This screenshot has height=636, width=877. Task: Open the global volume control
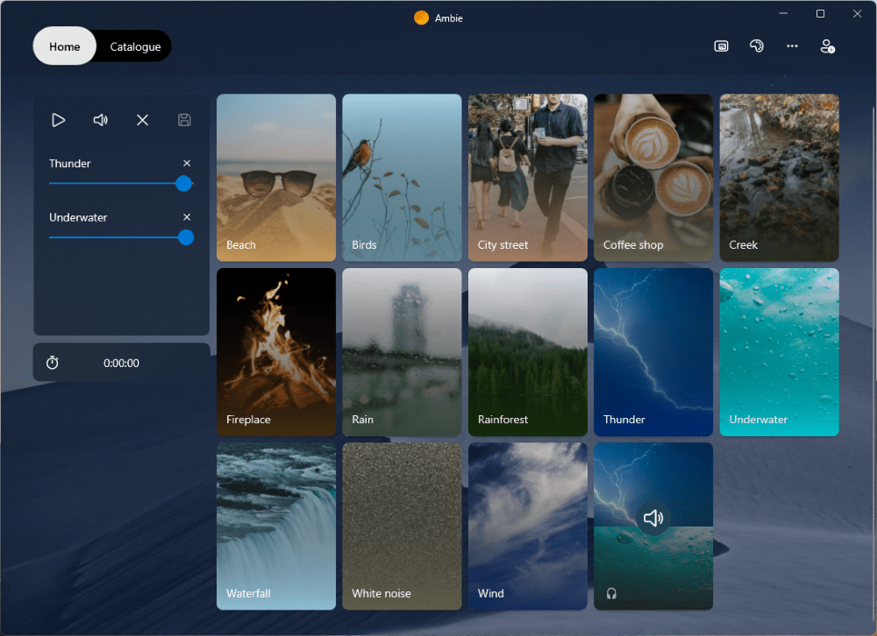100,120
